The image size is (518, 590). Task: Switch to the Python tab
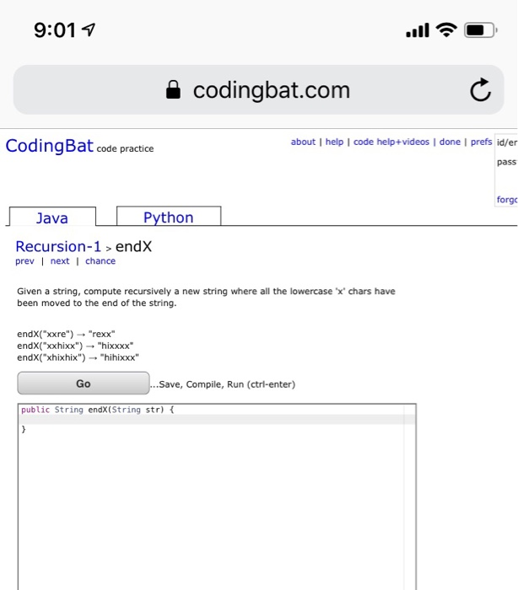169,217
